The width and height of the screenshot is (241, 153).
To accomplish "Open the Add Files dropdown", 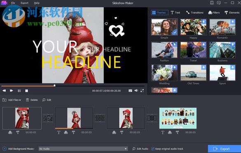I will click(x=12, y=100).
